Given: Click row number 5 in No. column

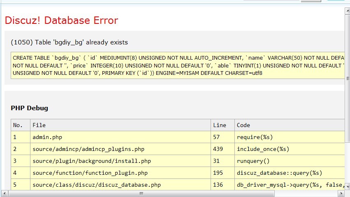Looking at the screenshot, I should point(21,185).
